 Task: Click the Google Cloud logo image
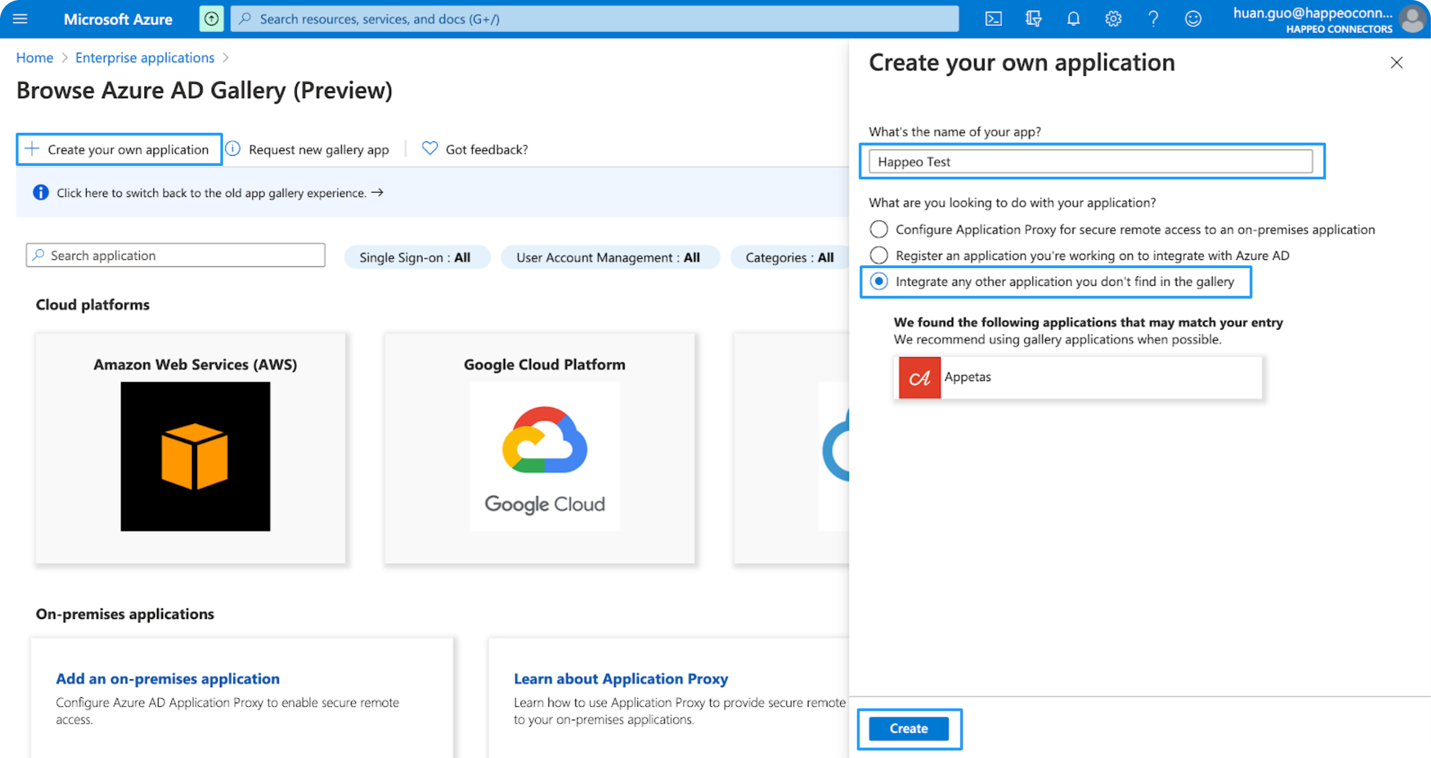coord(545,456)
